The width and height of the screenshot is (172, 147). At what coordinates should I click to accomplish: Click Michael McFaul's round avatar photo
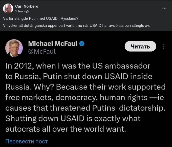pyautogui.click(x=14, y=48)
